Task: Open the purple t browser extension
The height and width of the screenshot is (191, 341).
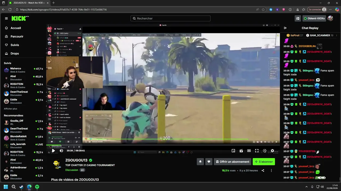Action: click(277, 10)
